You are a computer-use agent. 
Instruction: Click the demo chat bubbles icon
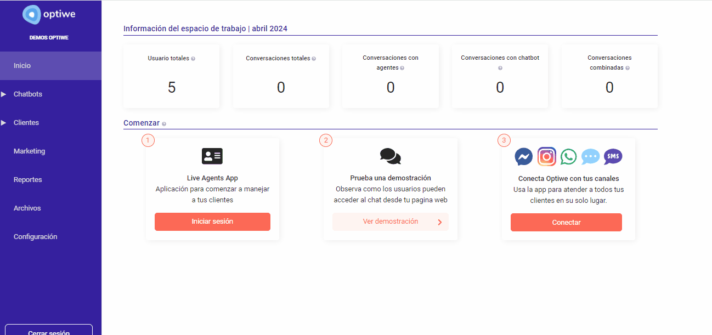tap(390, 156)
